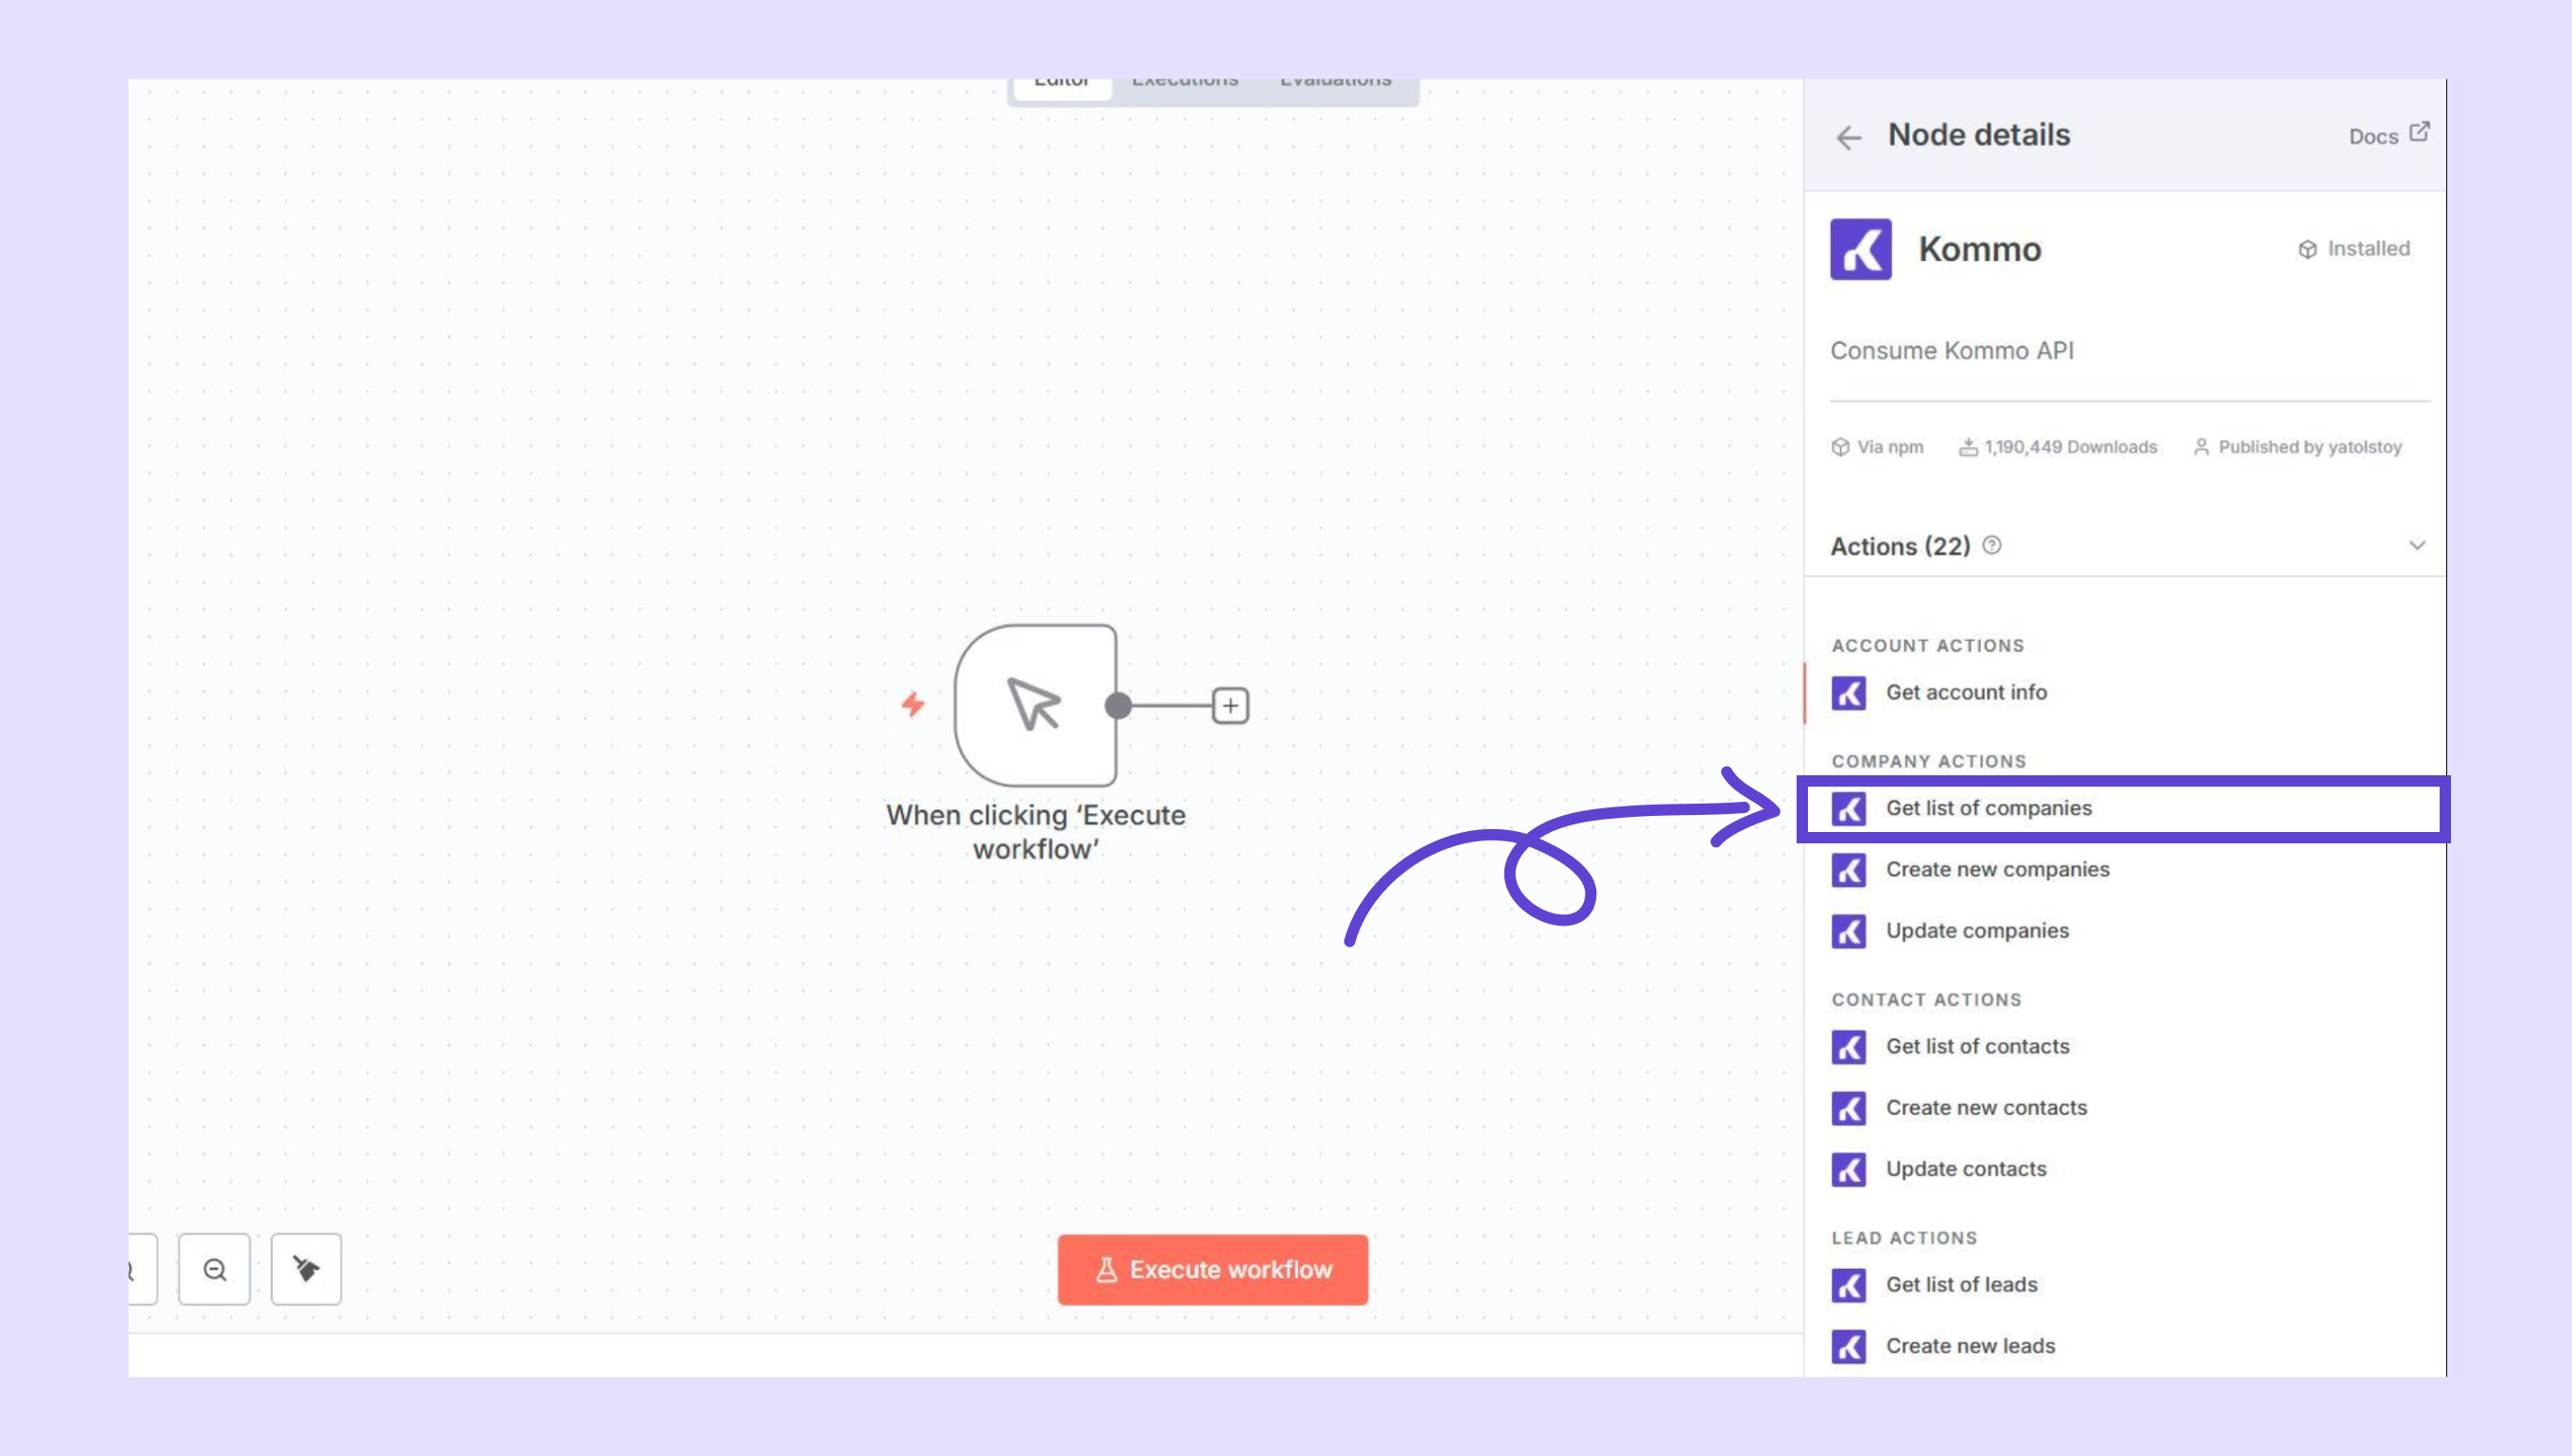Screen dimensions: 2572x1456
Task: Click the back arrow beside Node details
Action: click(x=1849, y=137)
